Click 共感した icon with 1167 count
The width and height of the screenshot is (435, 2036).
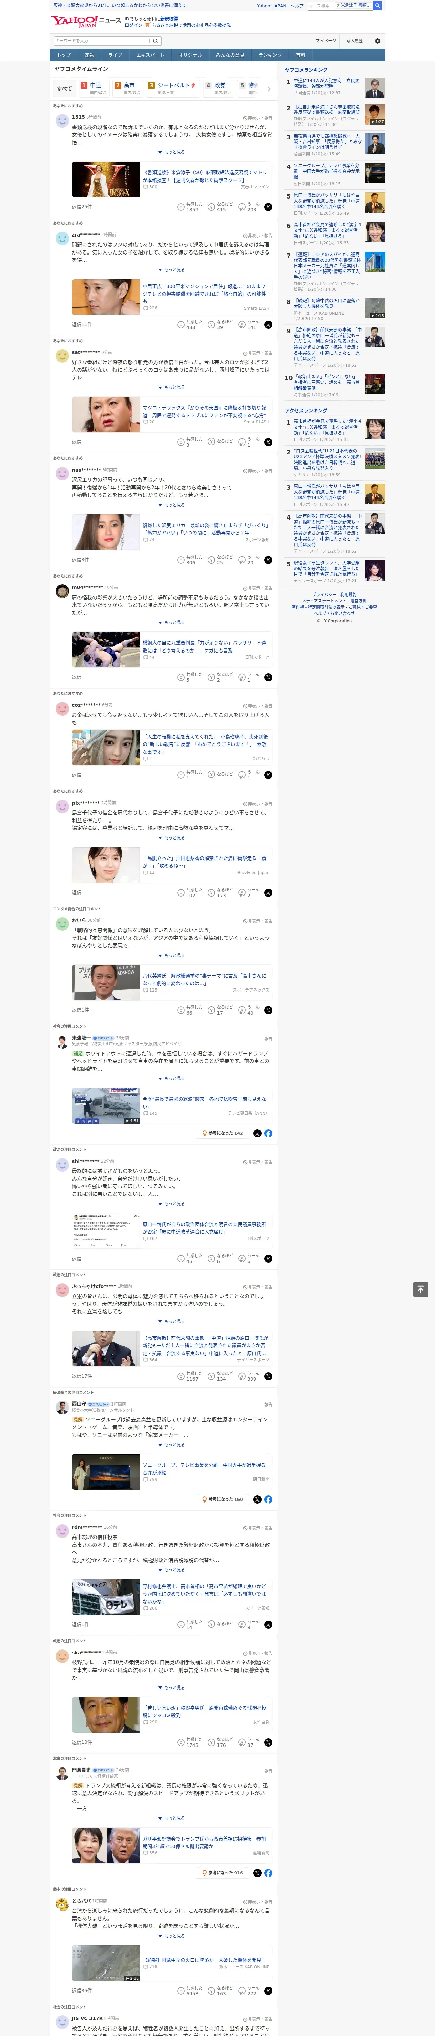click(x=181, y=1377)
